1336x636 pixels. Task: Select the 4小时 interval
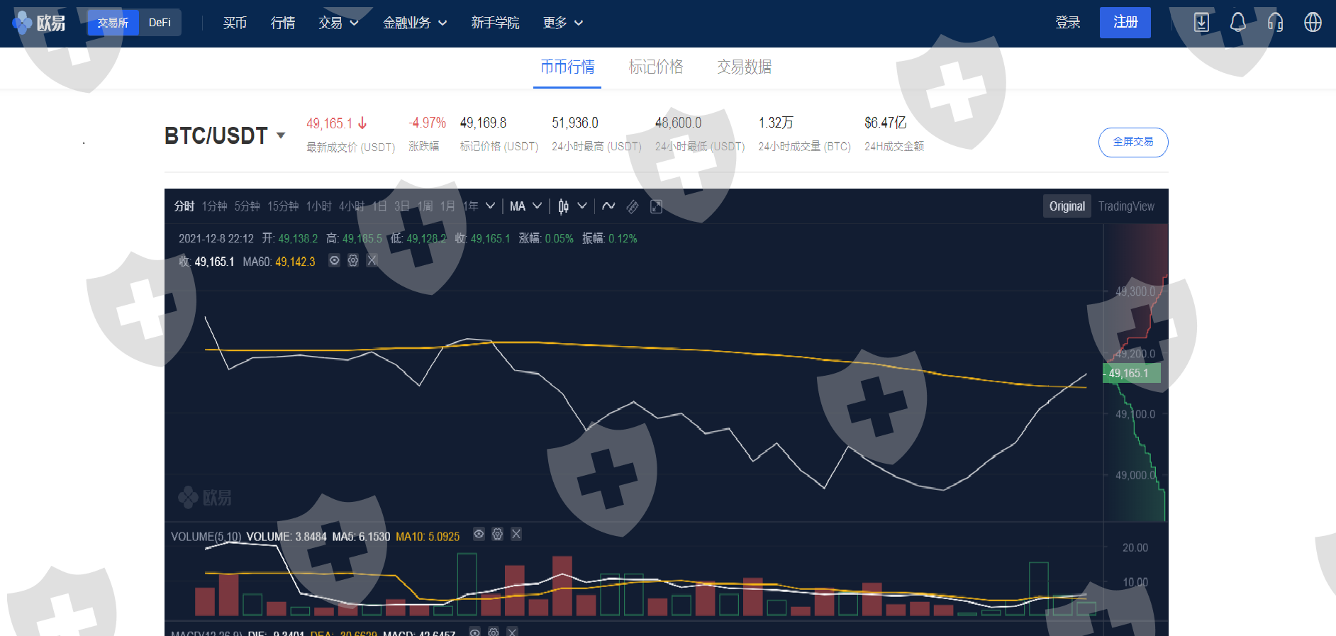click(x=352, y=206)
